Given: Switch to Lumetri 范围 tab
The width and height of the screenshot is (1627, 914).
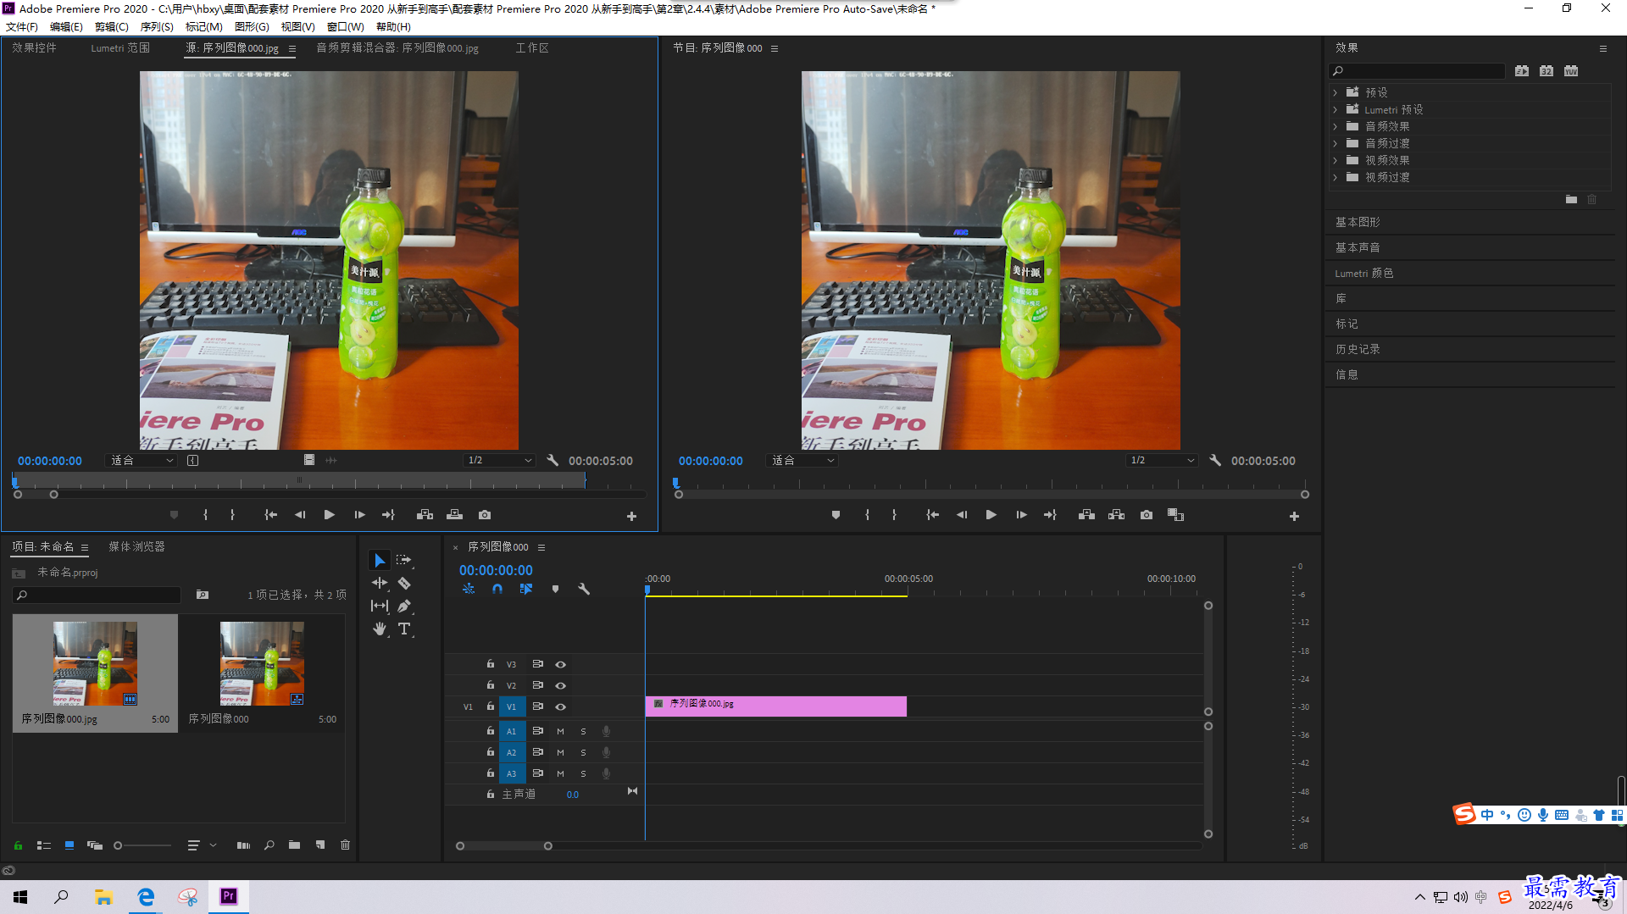Looking at the screenshot, I should point(120,47).
